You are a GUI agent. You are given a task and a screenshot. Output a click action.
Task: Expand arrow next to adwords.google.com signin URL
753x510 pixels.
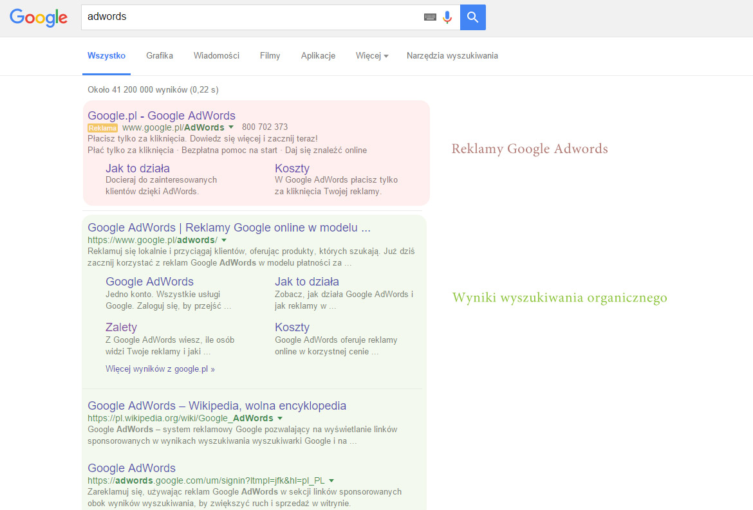331,480
